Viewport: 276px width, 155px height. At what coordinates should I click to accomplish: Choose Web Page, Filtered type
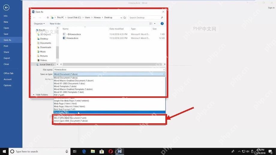tap(69, 107)
